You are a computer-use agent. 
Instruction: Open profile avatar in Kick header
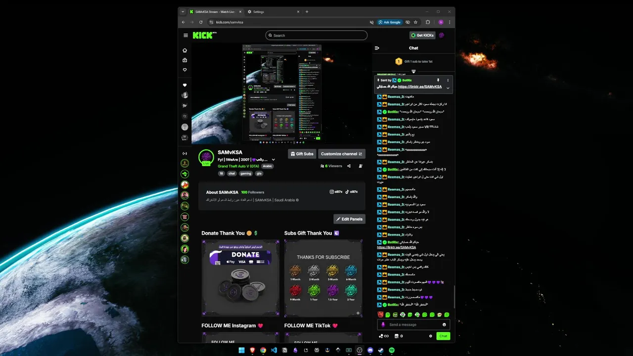coord(442,35)
